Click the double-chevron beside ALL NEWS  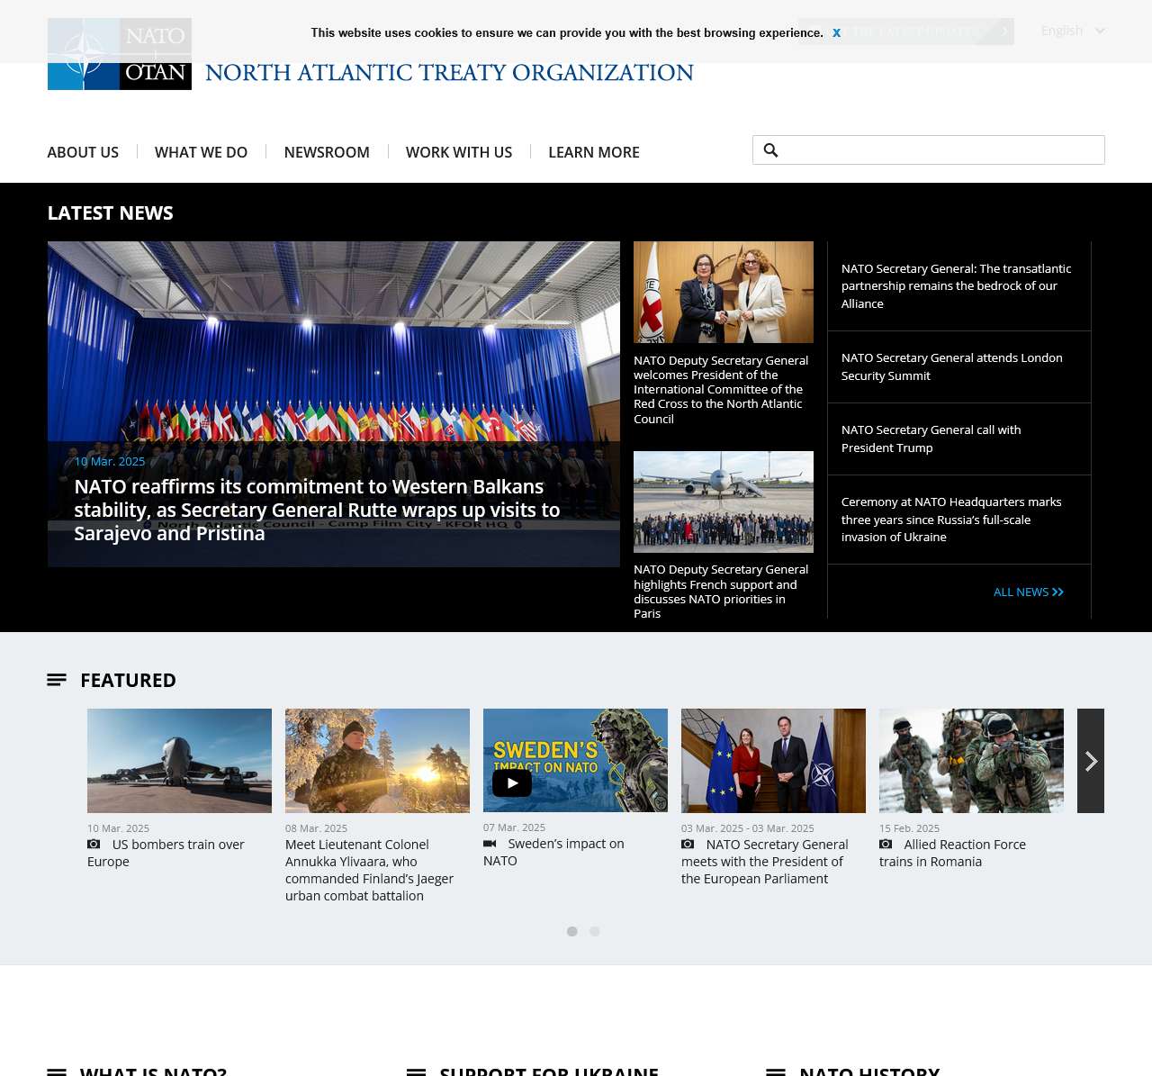1057,592
